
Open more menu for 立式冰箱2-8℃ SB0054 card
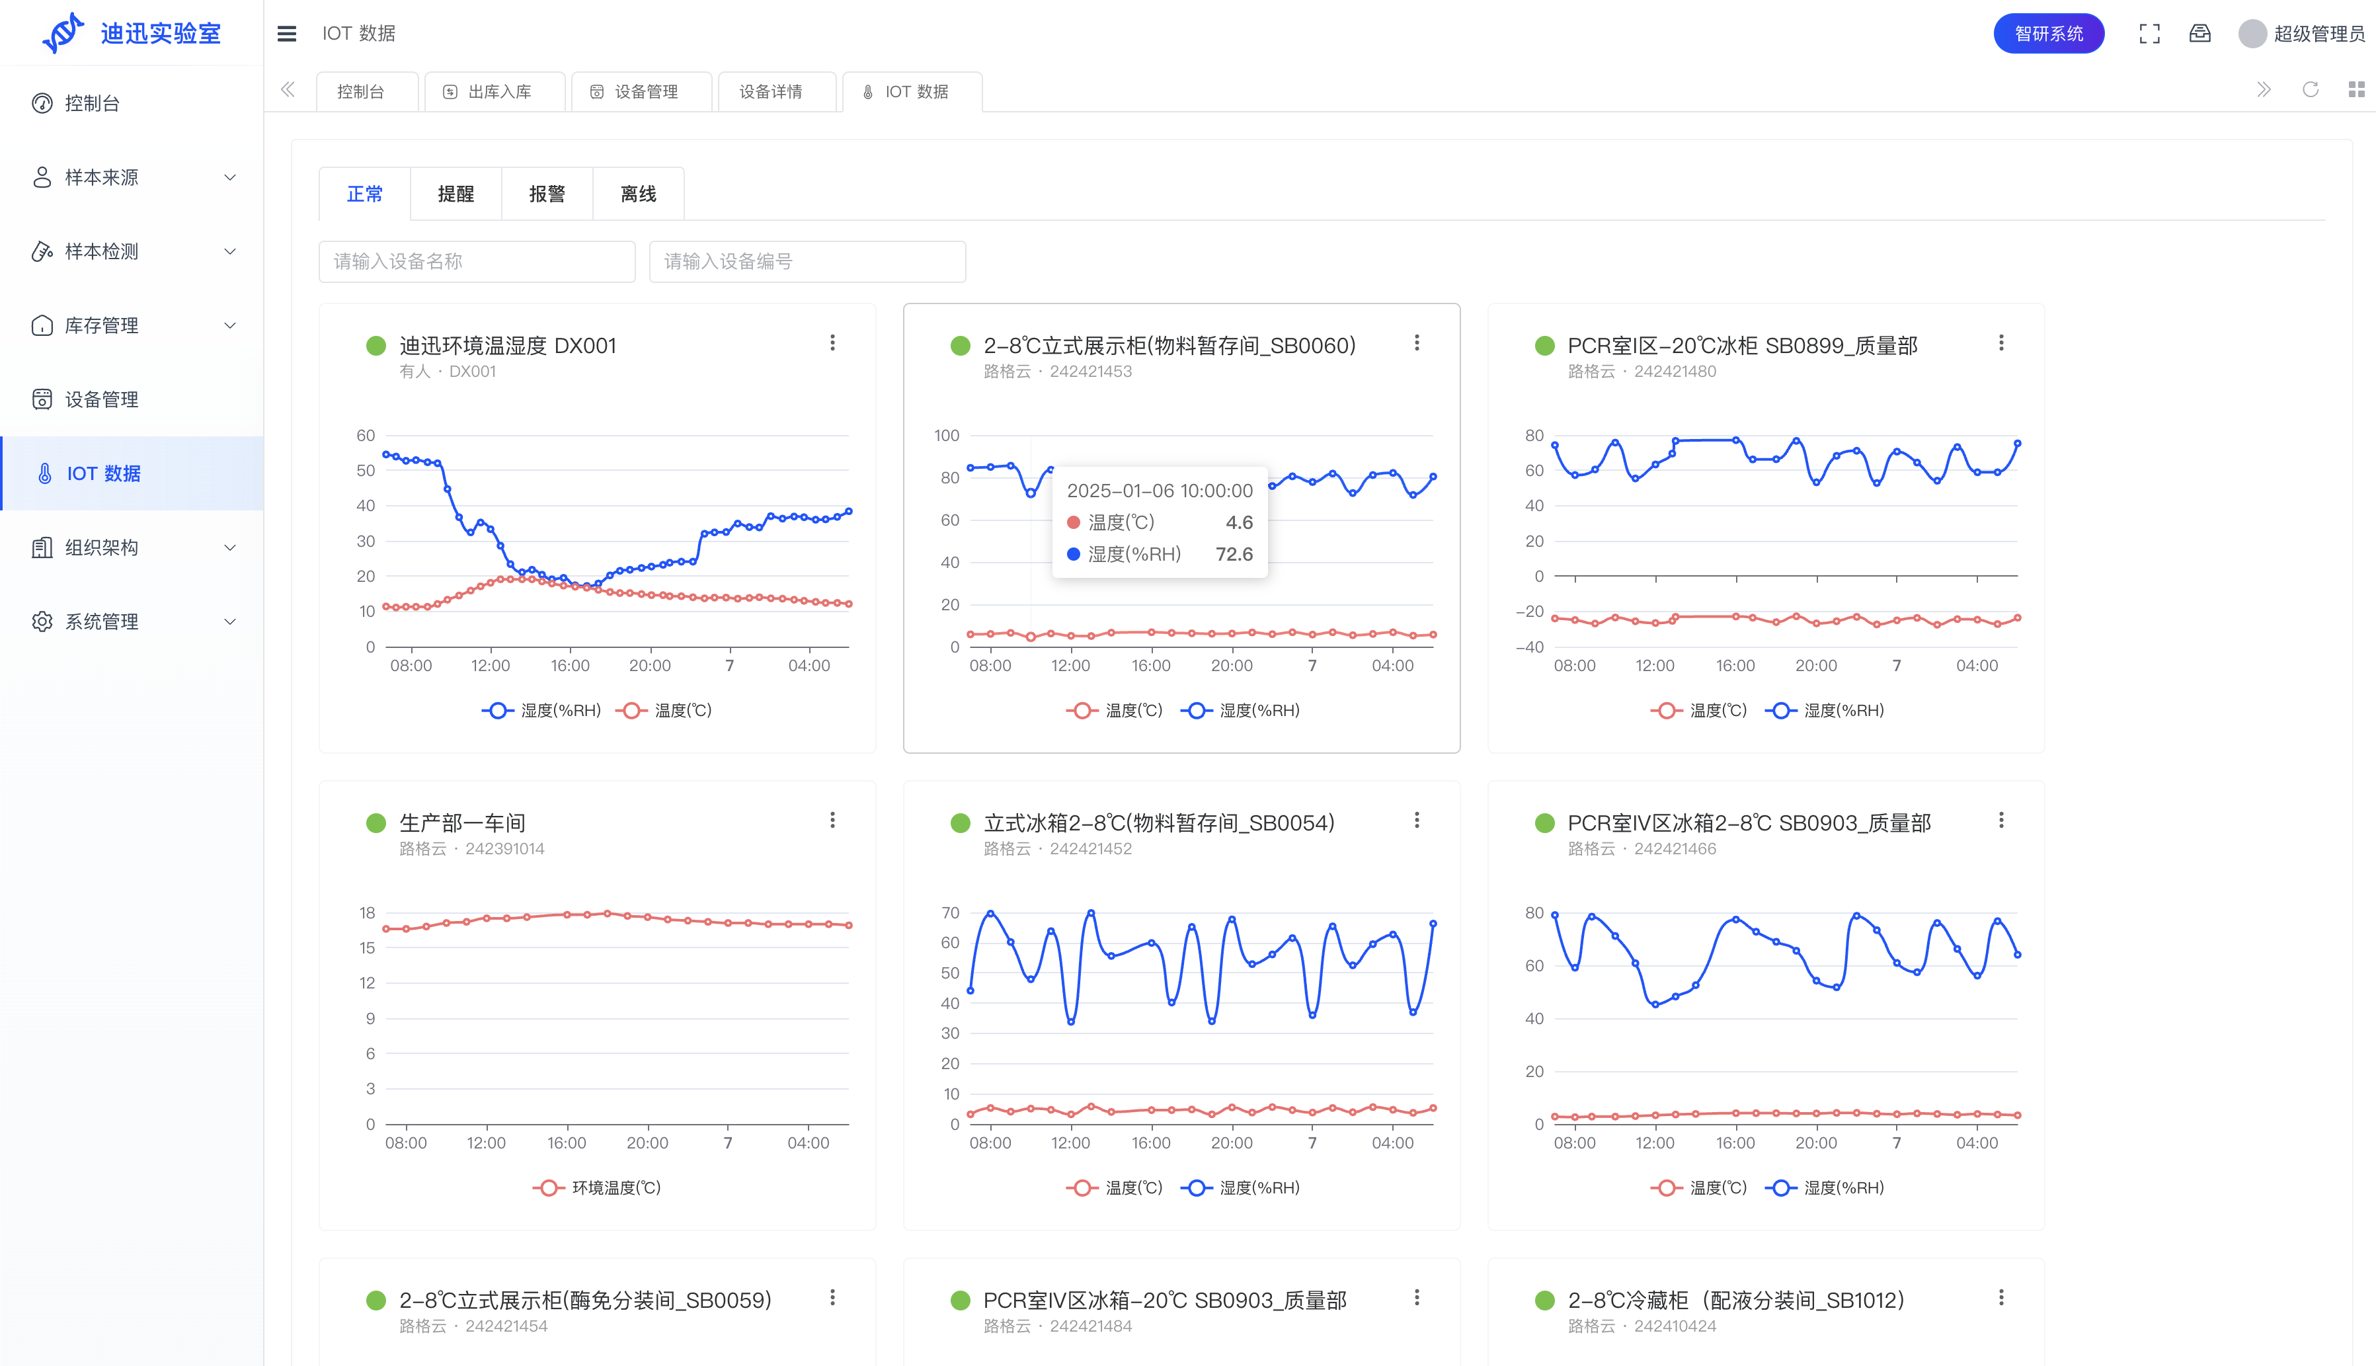tap(1416, 821)
